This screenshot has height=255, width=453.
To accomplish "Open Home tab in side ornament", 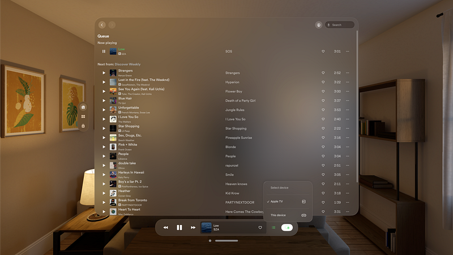I will pyautogui.click(x=83, y=107).
